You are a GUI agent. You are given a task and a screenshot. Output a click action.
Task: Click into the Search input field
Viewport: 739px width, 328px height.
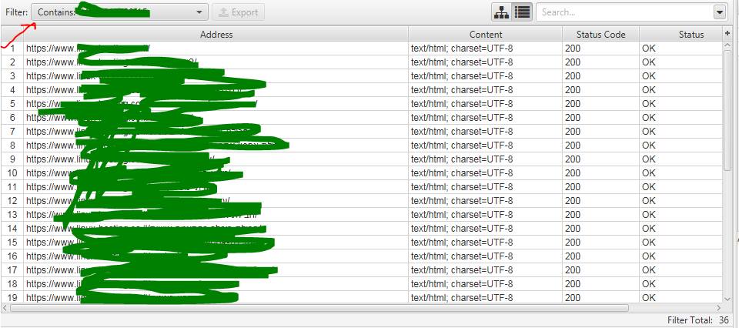point(624,13)
